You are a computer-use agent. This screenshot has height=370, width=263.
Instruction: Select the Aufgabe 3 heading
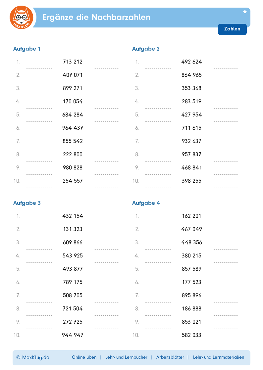pos(27,203)
